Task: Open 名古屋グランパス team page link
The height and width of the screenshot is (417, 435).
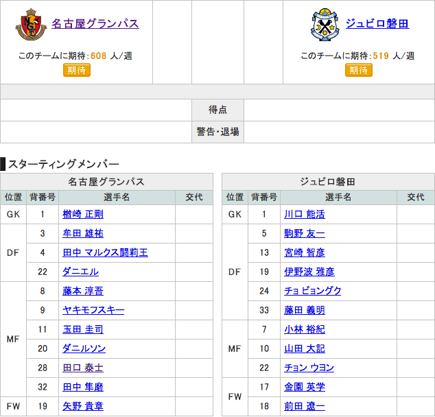Action: 95,23
